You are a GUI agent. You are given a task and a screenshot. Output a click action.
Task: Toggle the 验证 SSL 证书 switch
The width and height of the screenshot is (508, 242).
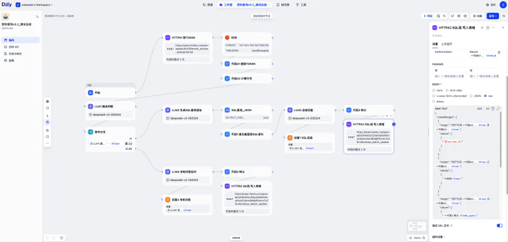[x=500, y=225]
